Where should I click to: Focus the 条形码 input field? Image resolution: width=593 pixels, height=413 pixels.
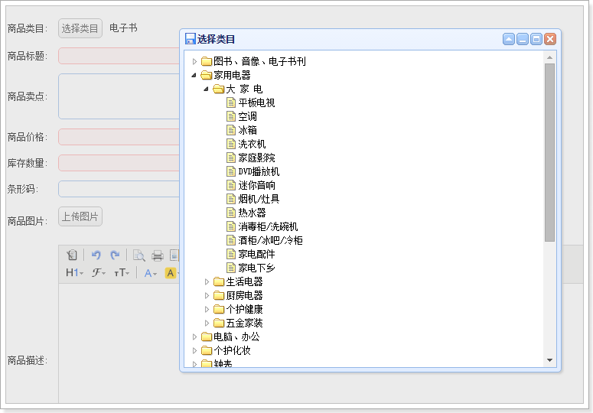tap(119, 189)
